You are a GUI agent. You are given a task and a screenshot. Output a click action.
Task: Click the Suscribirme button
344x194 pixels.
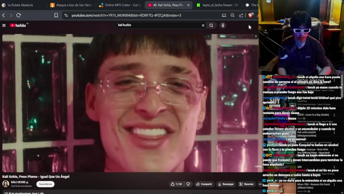(45, 184)
